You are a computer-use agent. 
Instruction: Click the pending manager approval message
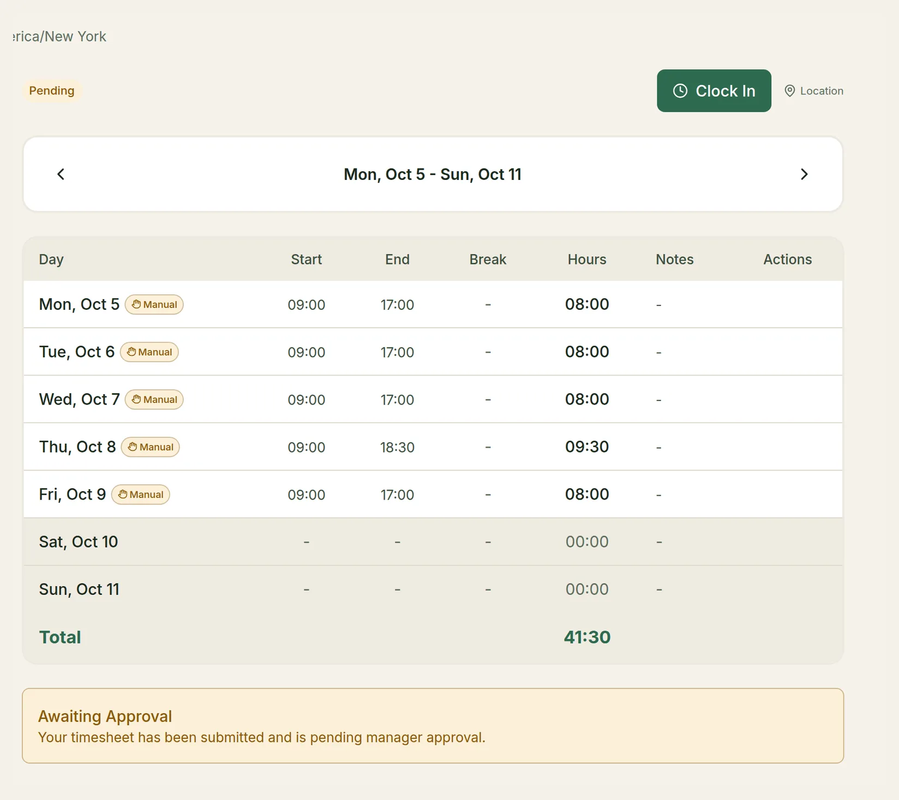[262, 737]
